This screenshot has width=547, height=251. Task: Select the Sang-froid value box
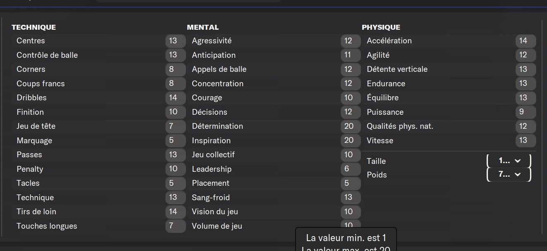(x=351, y=197)
